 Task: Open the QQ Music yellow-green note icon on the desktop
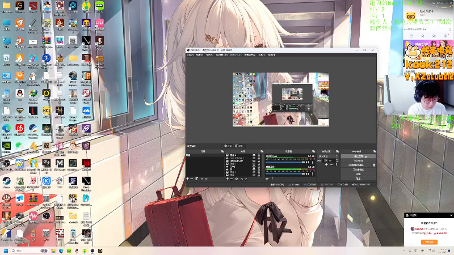(x=86, y=5)
